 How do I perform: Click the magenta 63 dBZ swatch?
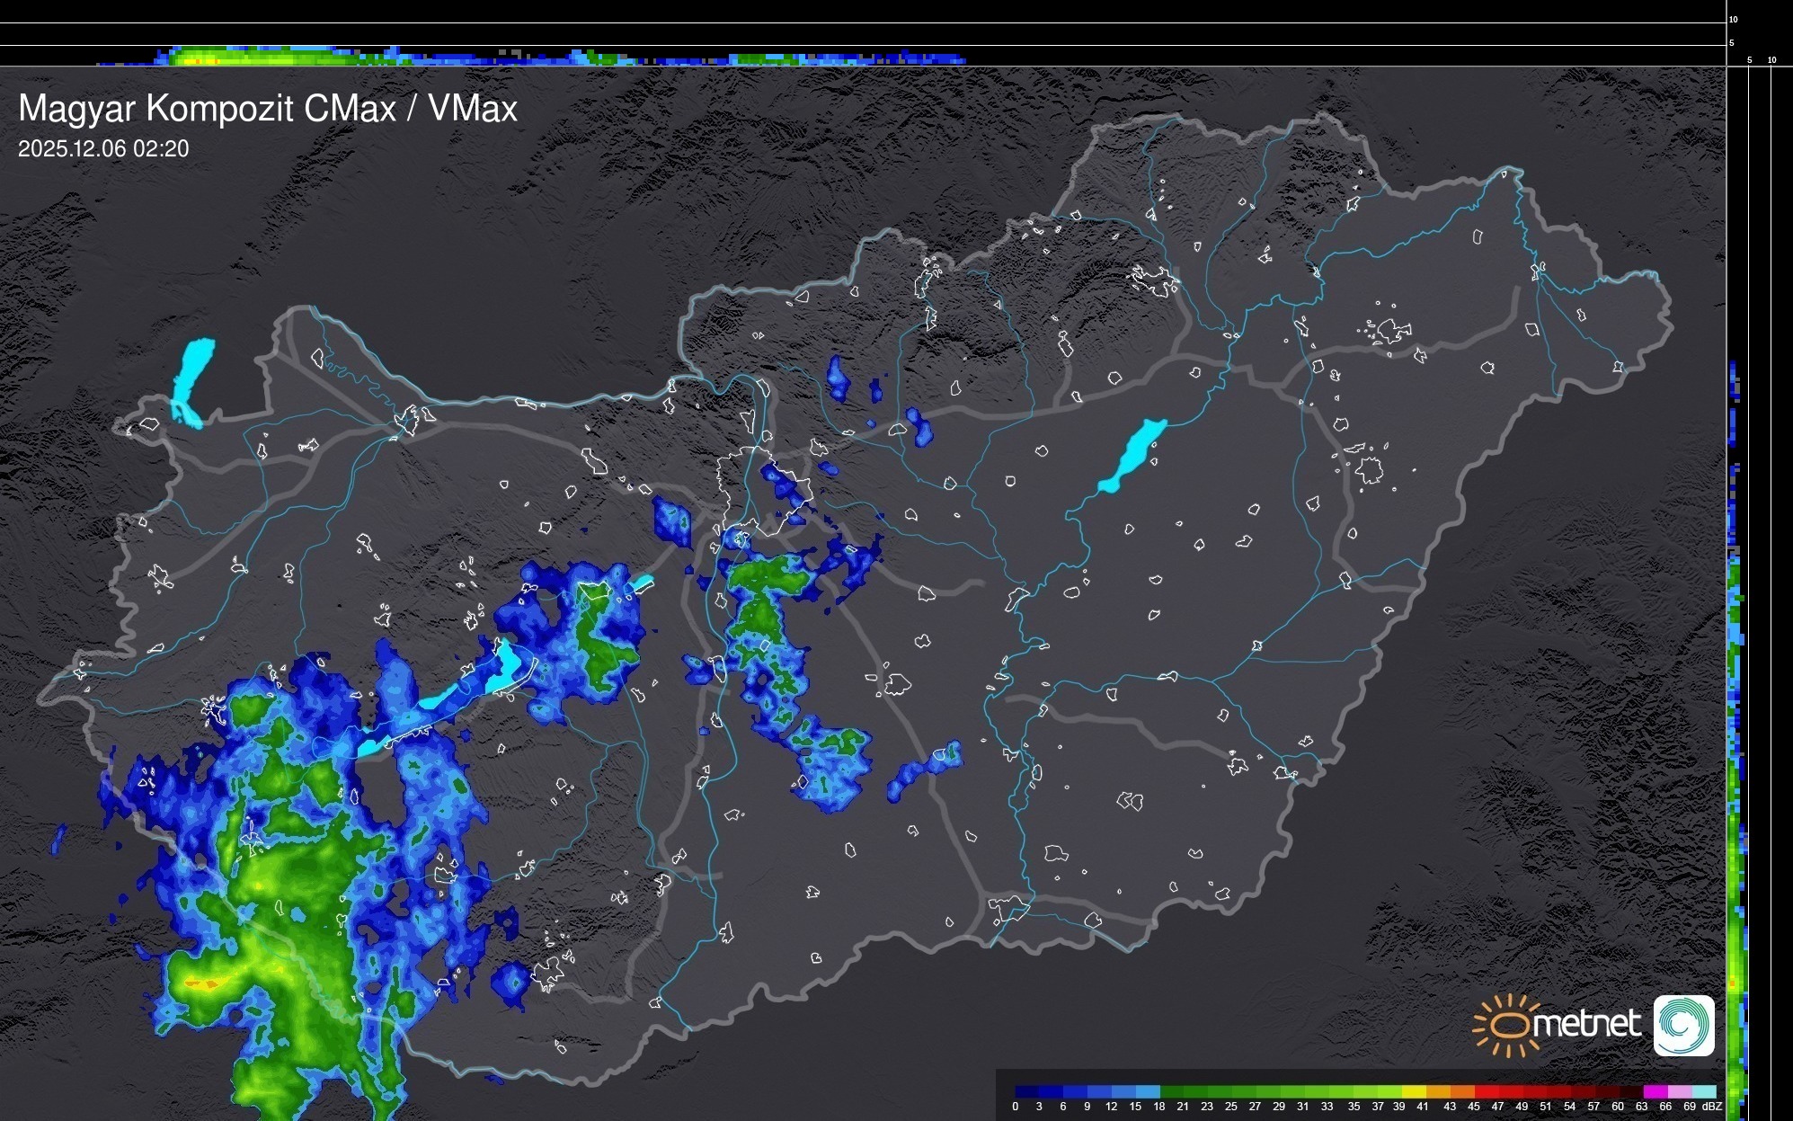coord(1655,1092)
